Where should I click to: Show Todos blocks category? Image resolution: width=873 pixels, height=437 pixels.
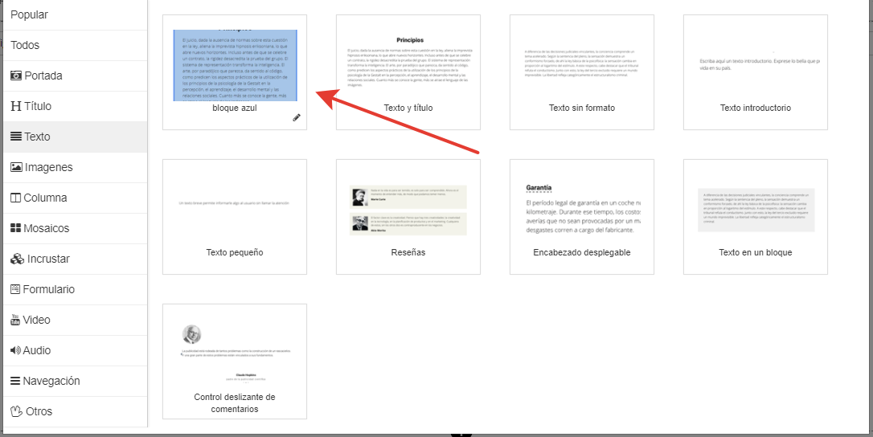tap(25, 46)
